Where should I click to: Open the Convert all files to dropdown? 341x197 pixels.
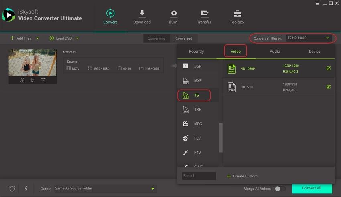click(x=308, y=38)
